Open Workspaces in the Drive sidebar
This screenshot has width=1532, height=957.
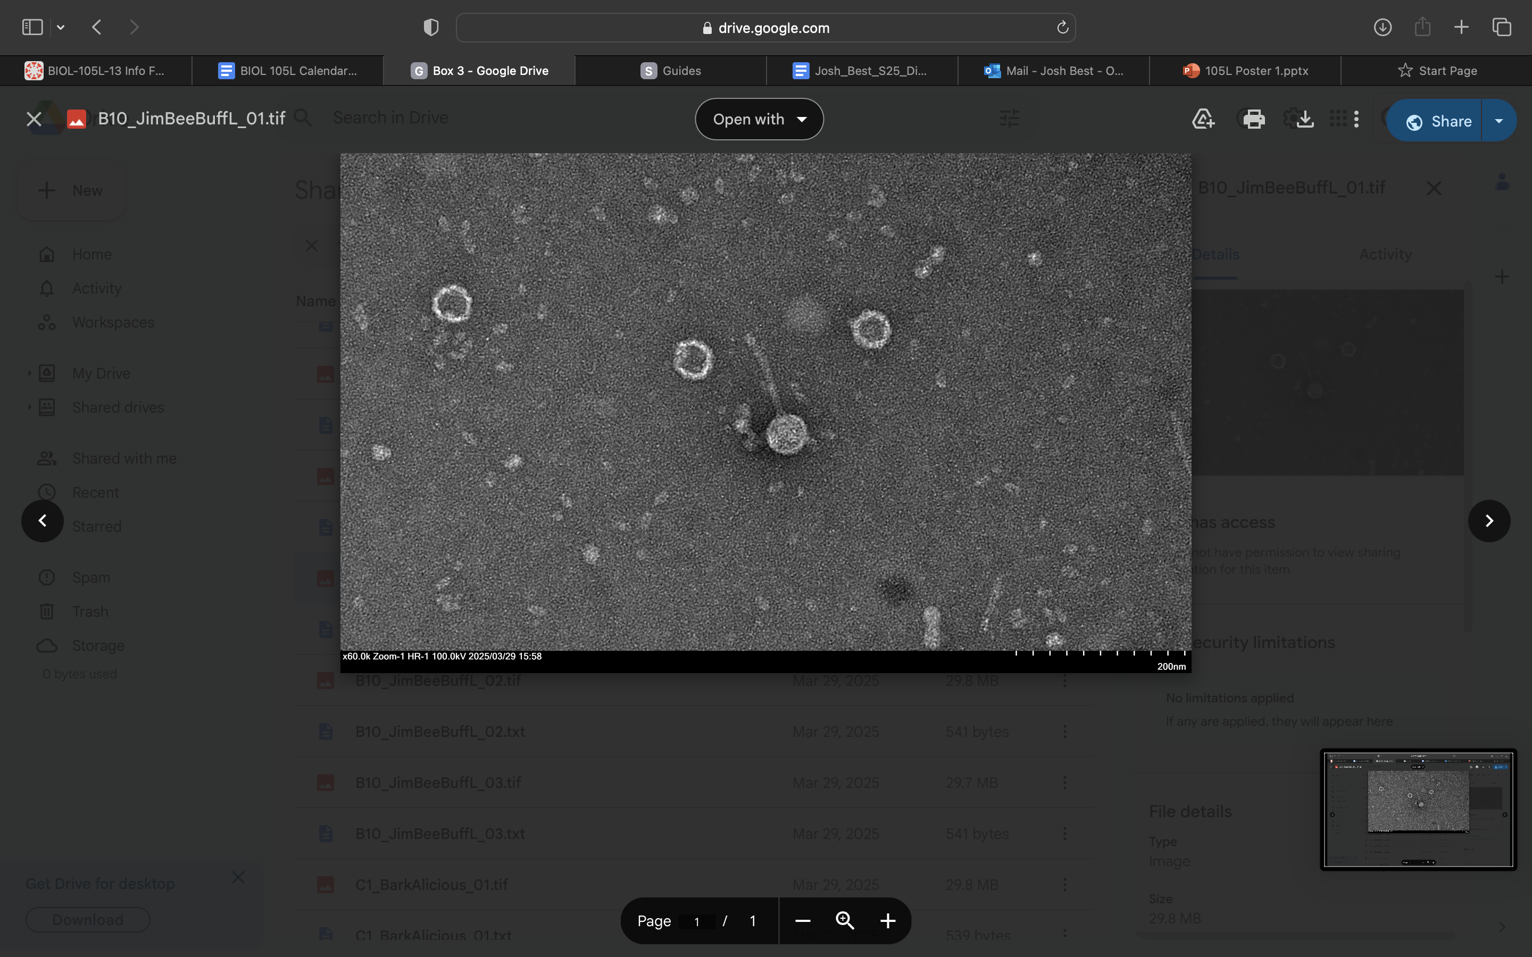click(x=113, y=323)
